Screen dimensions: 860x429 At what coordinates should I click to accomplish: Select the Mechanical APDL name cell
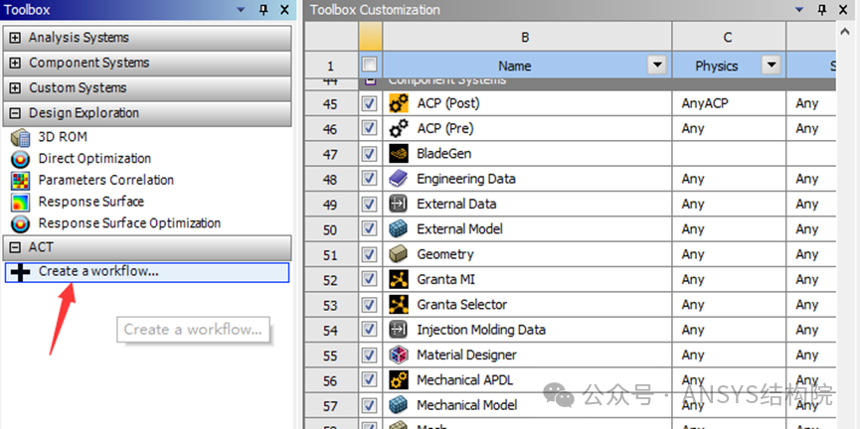click(x=527, y=380)
